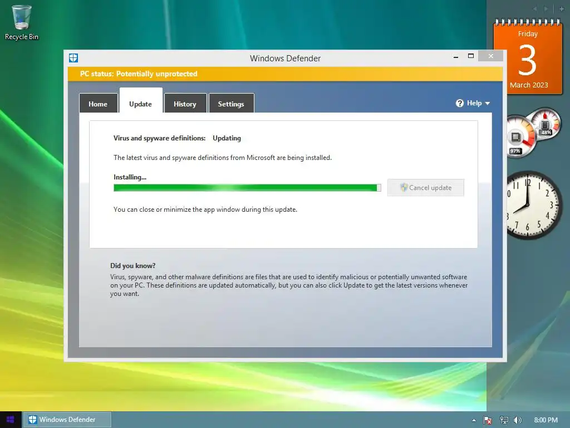
Task: Click the PC status Potentially unprotected banner
Action: (285, 74)
